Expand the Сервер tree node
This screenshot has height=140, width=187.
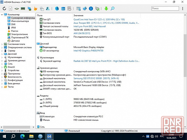[x=2, y=51]
